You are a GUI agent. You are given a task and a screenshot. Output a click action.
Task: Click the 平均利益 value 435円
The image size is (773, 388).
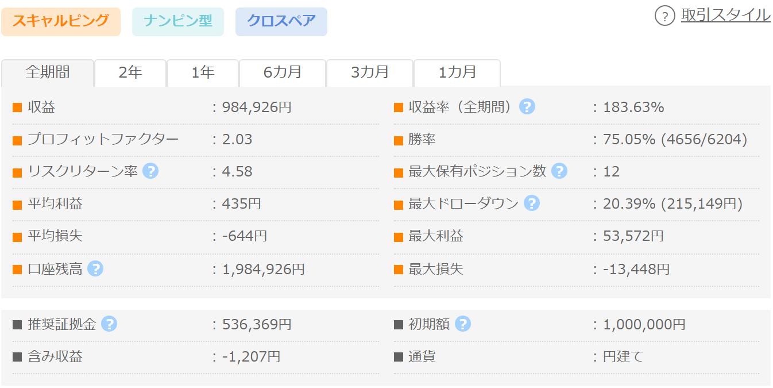[x=242, y=204]
